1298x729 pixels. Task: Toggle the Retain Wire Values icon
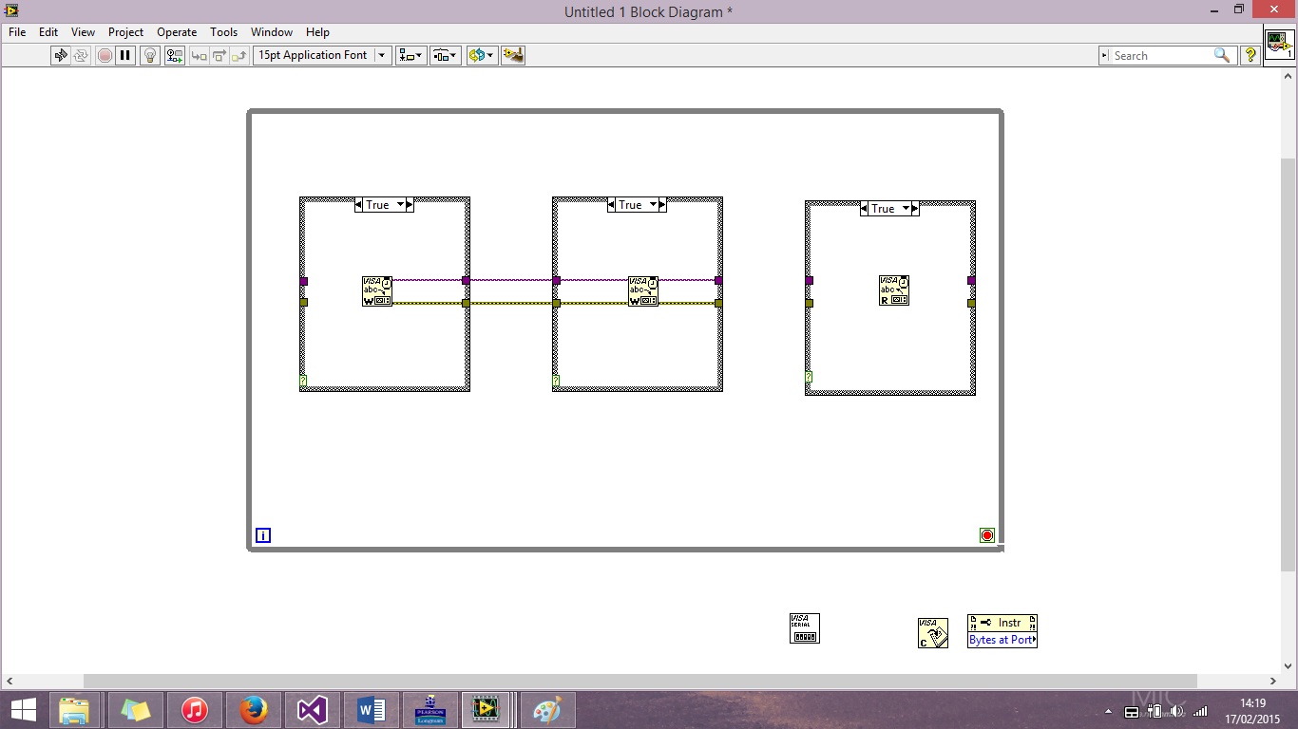[x=174, y=55]
